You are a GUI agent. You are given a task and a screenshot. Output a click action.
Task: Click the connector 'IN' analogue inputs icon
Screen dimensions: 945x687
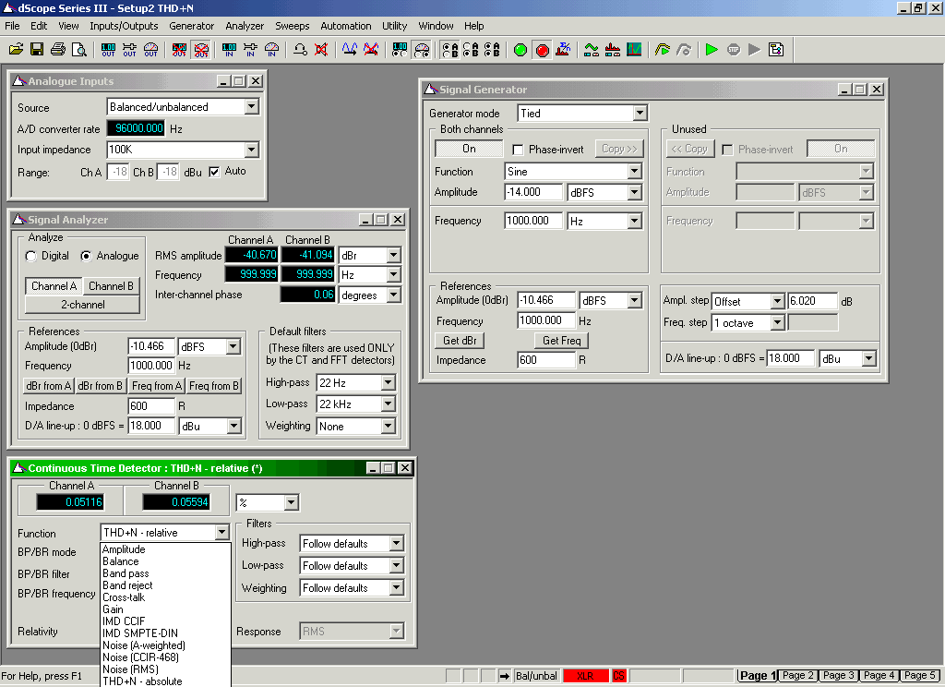coord(251,50)
